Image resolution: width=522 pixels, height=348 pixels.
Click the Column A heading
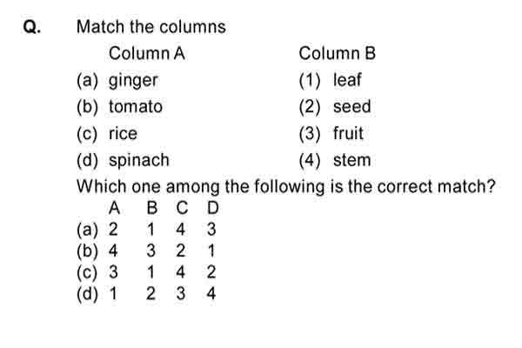pos(147,54)
